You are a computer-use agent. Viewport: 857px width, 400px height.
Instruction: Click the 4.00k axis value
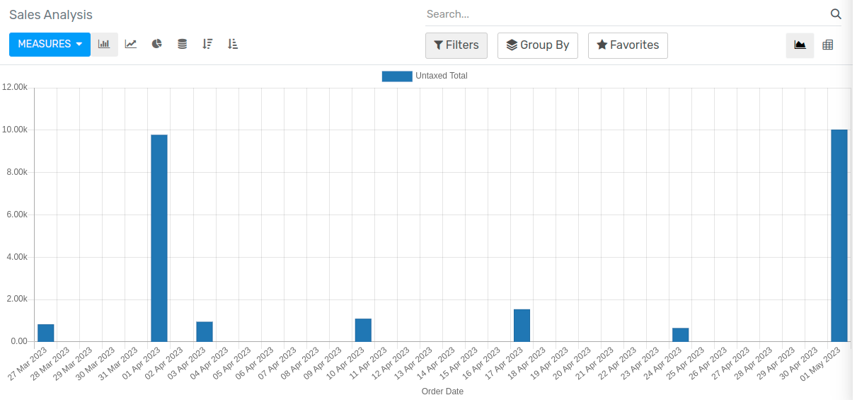(x=17, y=257)
